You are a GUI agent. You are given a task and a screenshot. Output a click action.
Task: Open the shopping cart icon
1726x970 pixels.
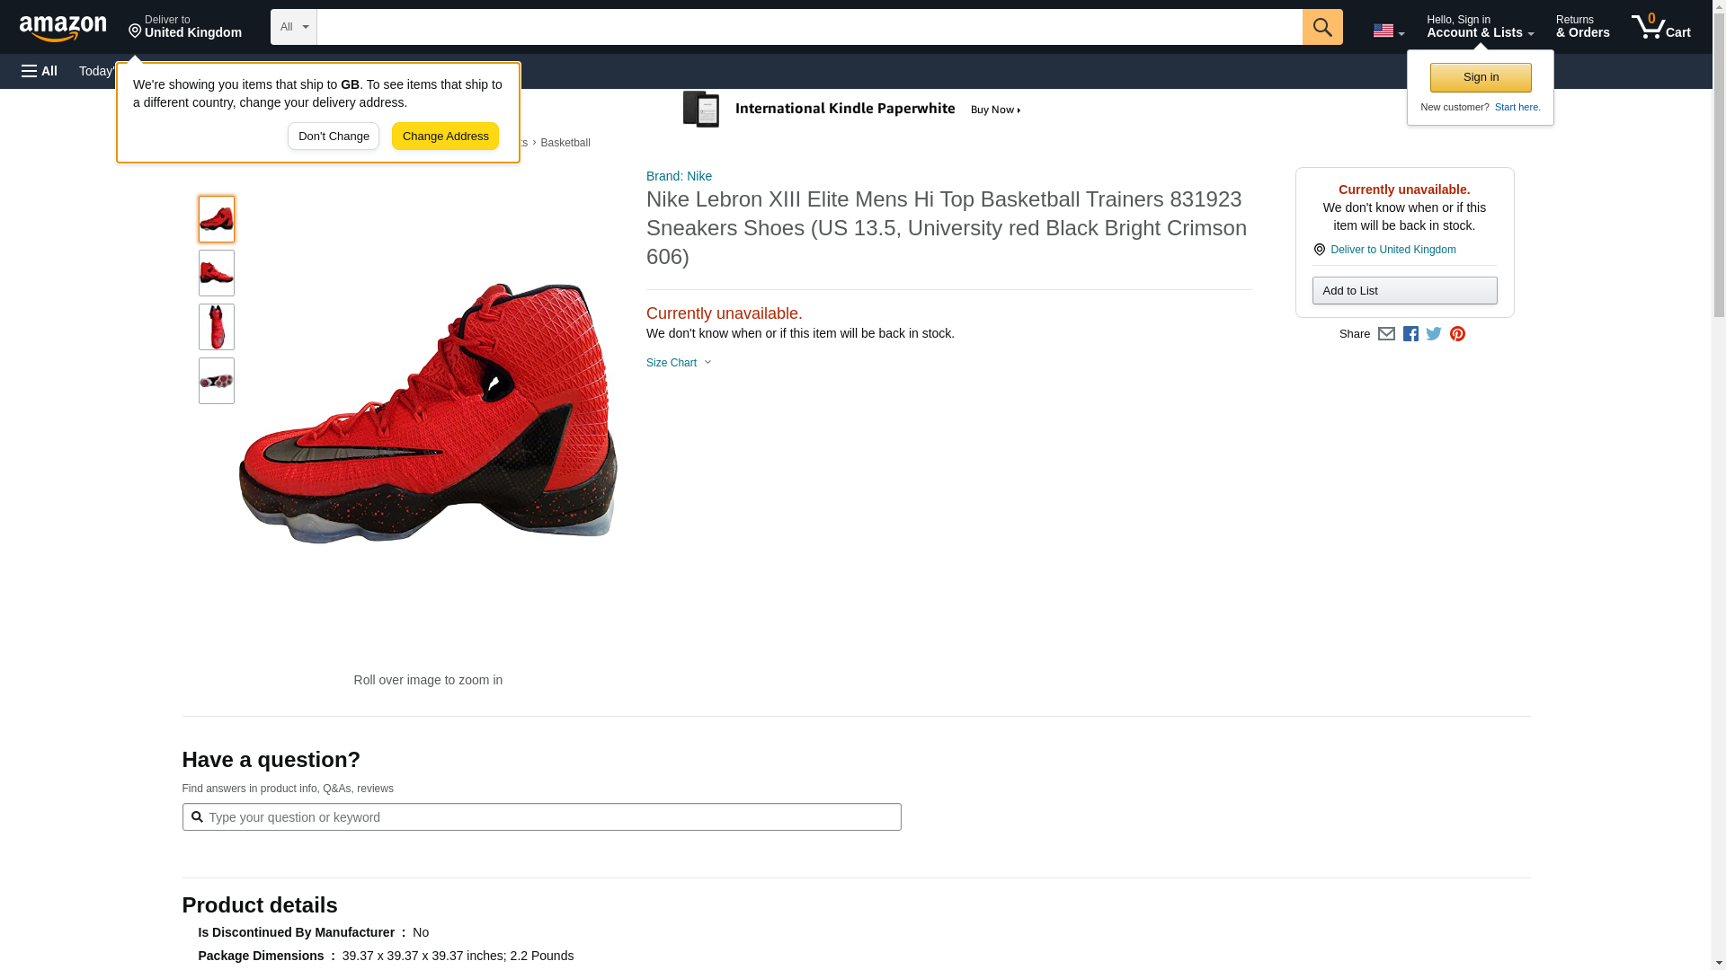coord(1660,27)
